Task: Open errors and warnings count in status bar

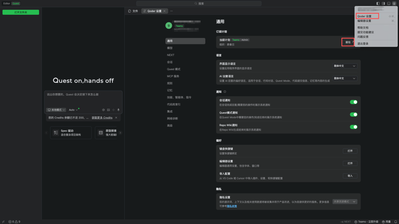Action: 14,221
